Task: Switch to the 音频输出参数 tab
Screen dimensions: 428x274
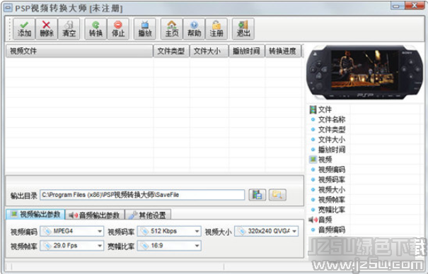Action: click(95, 215)
